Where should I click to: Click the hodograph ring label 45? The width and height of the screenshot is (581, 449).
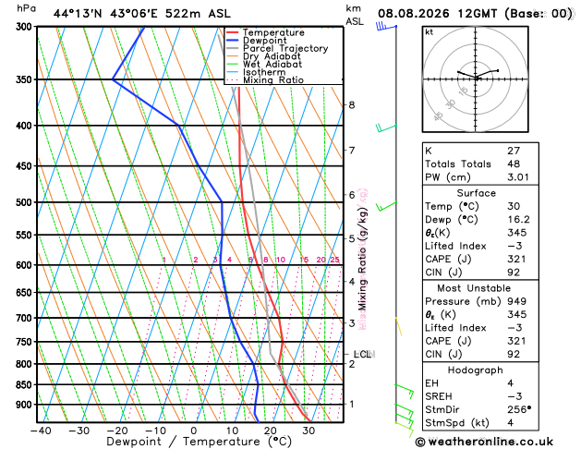pos(439,116)
